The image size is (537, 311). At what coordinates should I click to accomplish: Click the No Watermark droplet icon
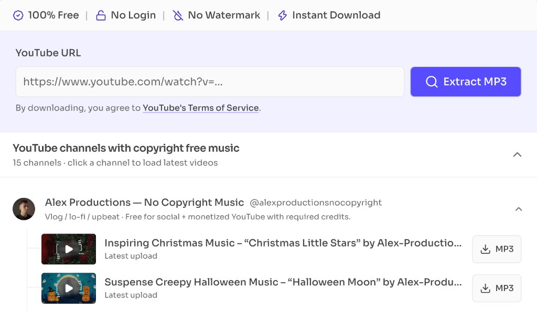click(x=178, y=15)
